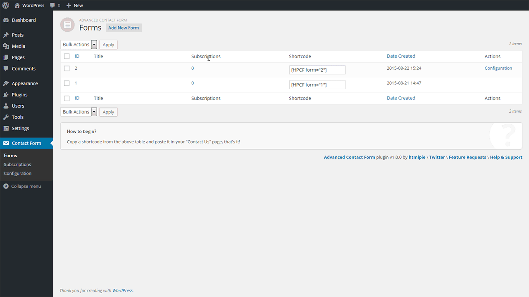Open the Advanced Contact Form footer link
Viewport: 529px width, 297px height.
tap(350, 157)
